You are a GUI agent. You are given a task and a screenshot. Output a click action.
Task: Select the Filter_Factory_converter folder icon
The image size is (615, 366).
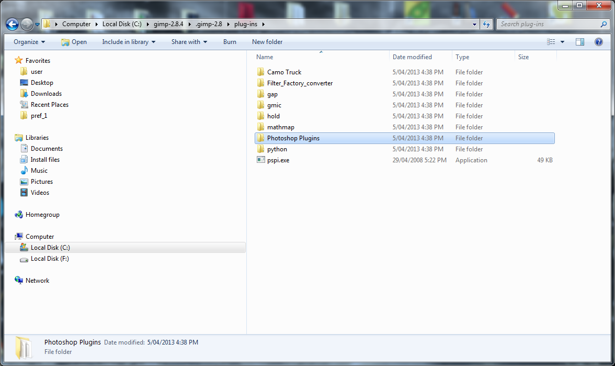[x=261, y=83]
